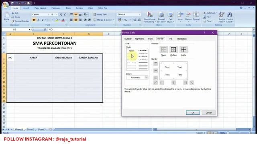This screenshot has width=257, height=144.
Task: Center text horizontally
Action: [75, 20]
